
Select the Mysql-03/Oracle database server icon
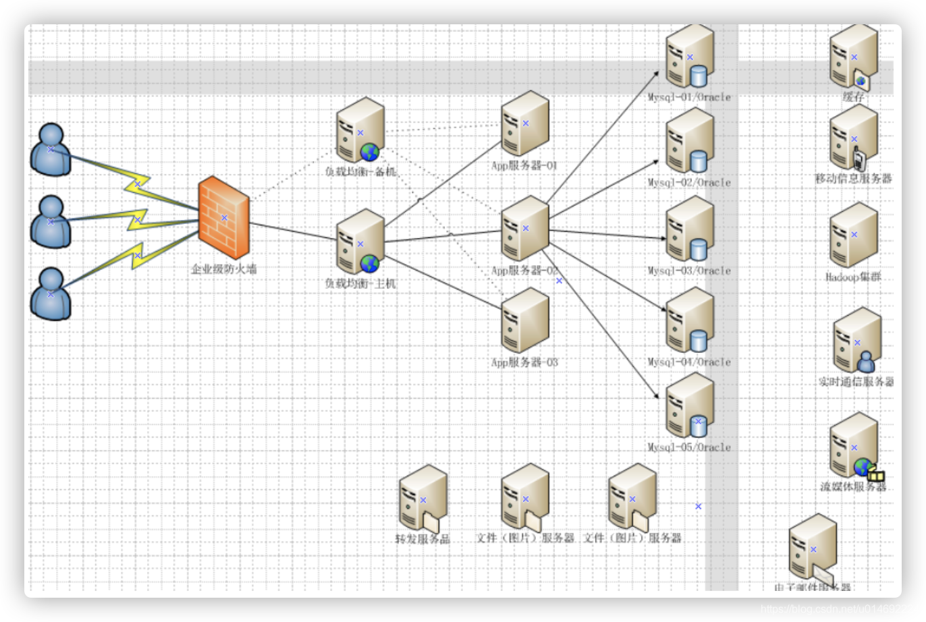coord(690,229)
